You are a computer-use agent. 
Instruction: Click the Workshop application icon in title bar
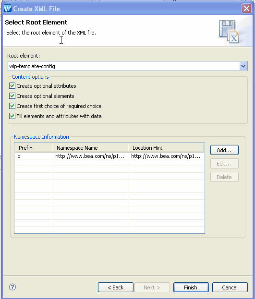pos(8,9)
